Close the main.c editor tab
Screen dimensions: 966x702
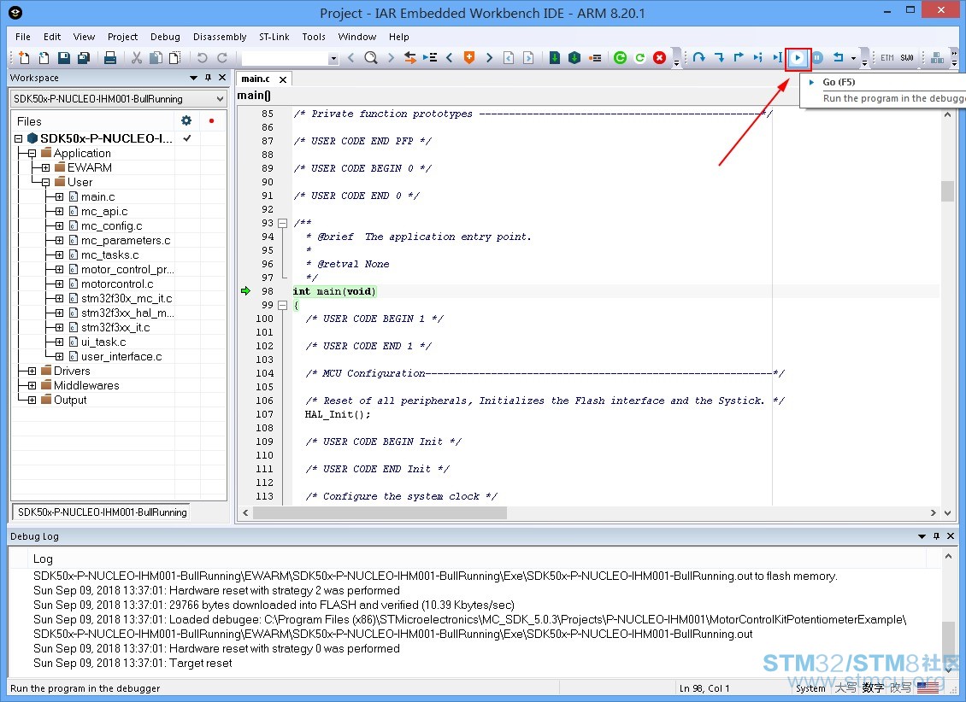point(283,79)
